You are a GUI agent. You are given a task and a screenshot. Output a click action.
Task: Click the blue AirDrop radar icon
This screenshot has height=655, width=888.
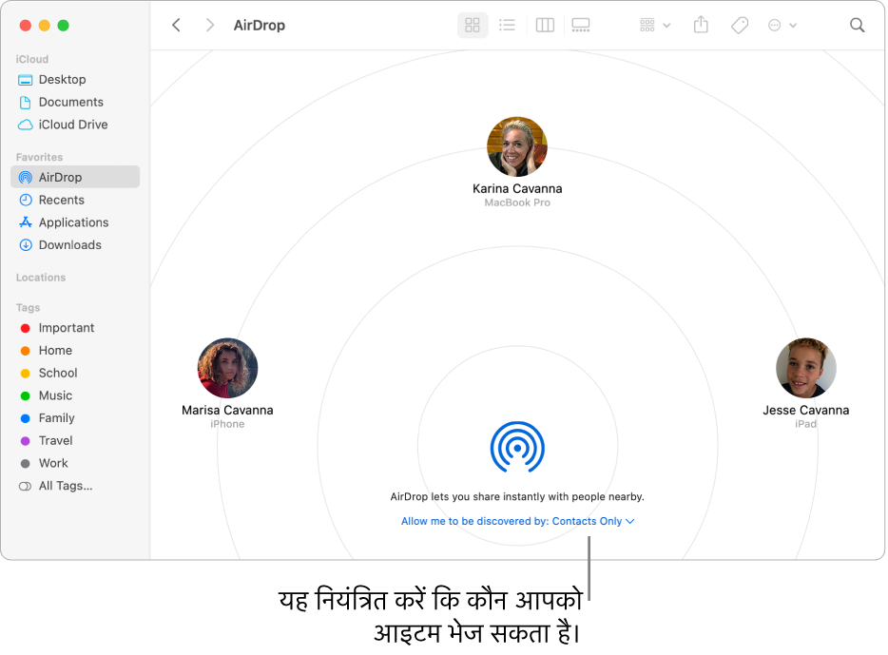(517, 447)
